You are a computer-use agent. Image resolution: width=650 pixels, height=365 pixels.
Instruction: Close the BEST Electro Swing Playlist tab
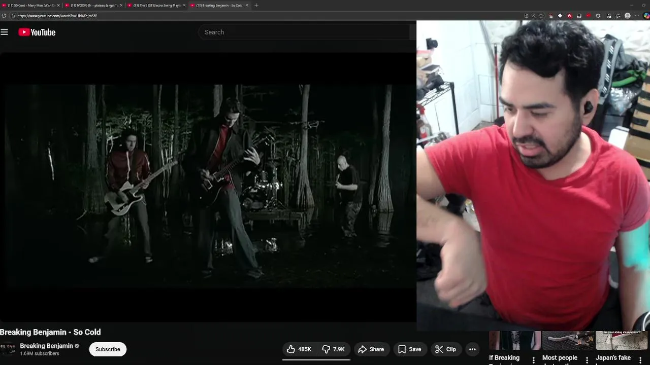tap(184, 5)
